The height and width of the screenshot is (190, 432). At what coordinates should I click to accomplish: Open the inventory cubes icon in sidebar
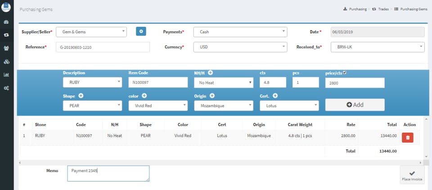[x=7, y=62]
